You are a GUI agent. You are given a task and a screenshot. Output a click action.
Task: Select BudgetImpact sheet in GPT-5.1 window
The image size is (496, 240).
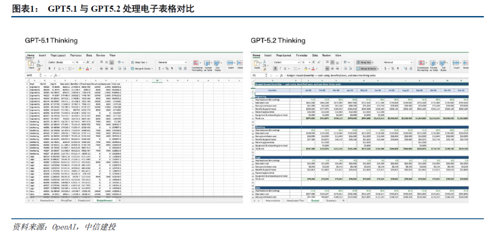[x=105, y=201]
